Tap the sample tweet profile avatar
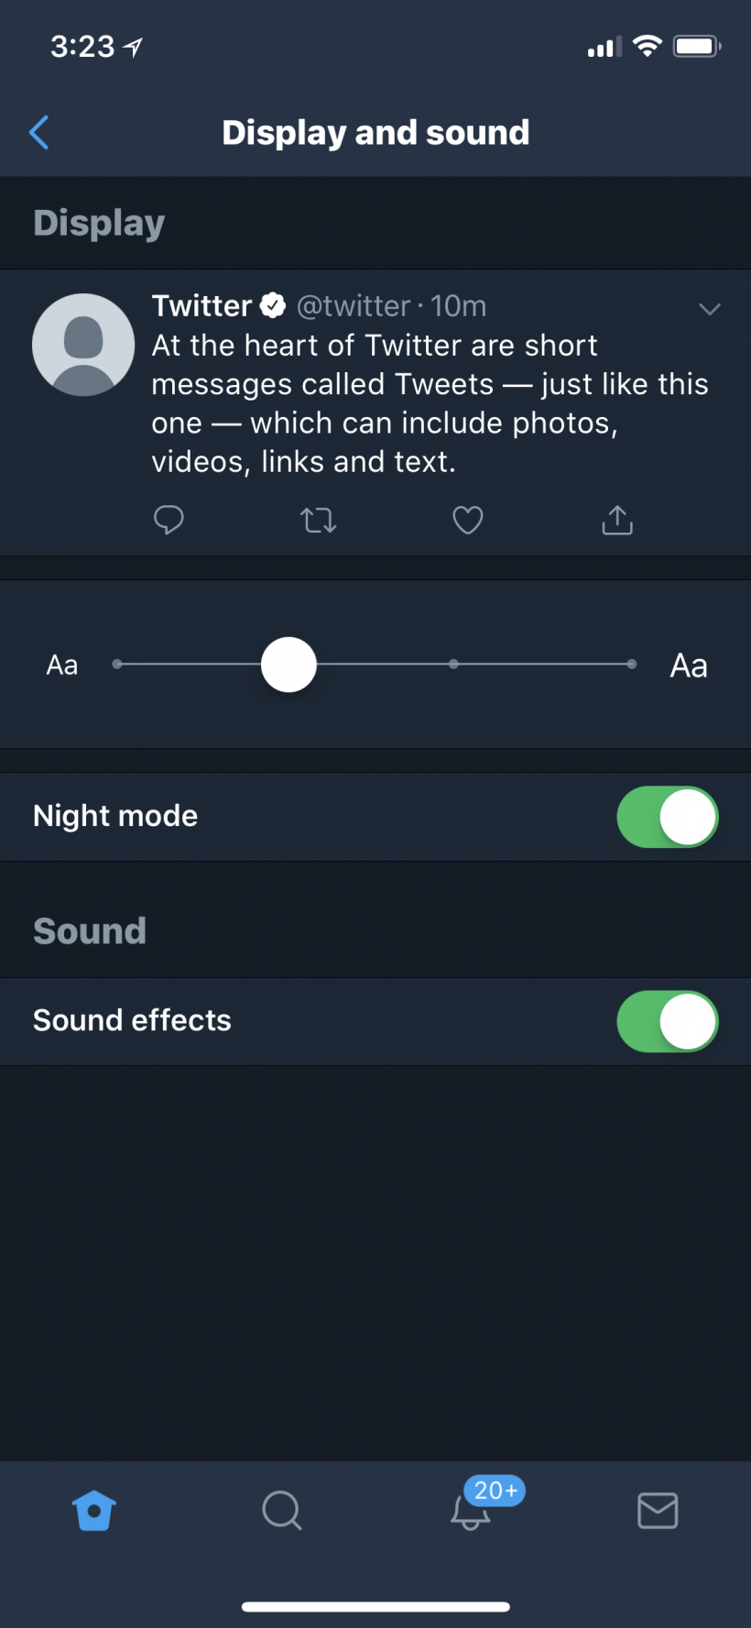The image size is (751, 1628). (83, 345)
